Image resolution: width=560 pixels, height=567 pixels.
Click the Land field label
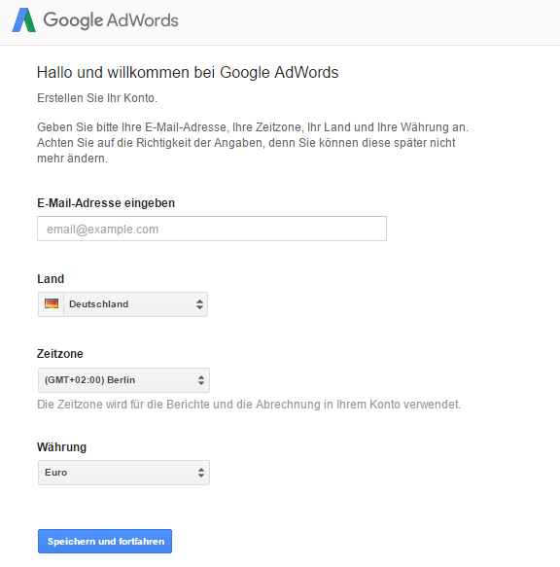[x=51, y=279]
